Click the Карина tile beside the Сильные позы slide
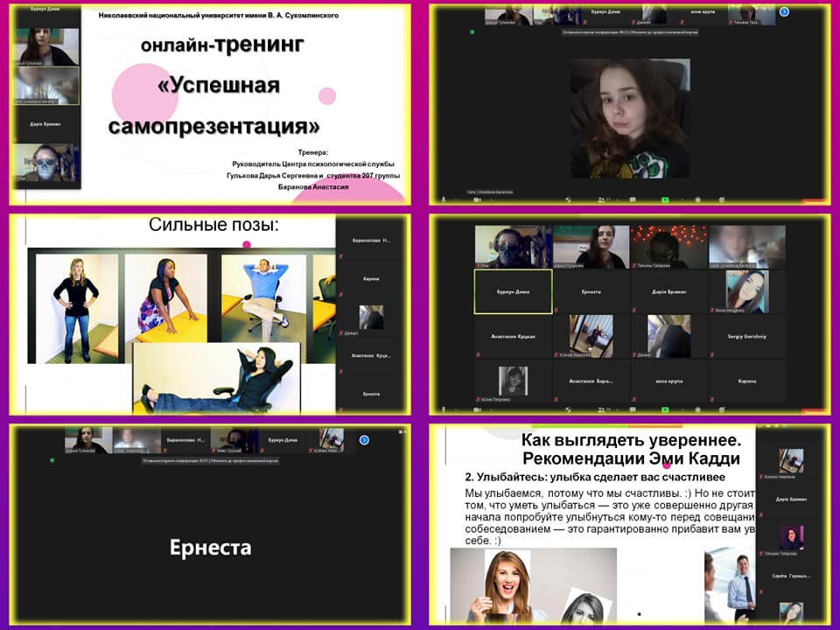The height and width of the screenshot is (630, 840). pyautogui.click(x=371, y=278)
